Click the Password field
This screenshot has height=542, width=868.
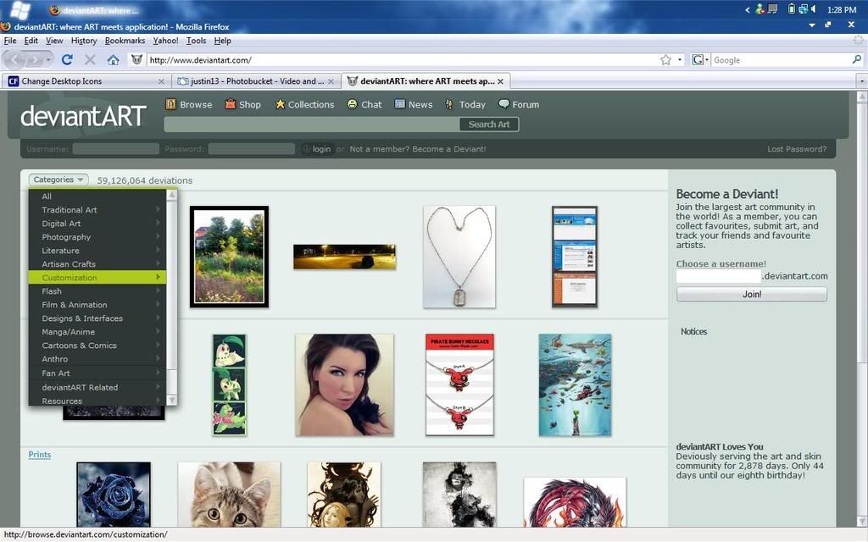coord(251,149)
